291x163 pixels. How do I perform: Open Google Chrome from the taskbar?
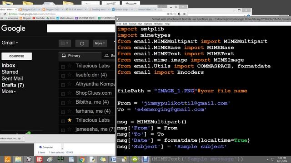click(82, 159)
